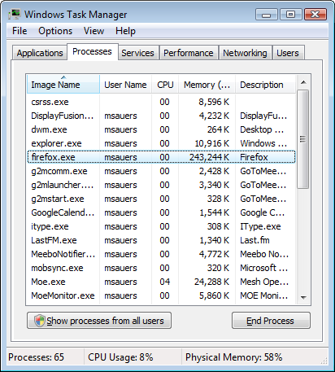335x372 pixels.
Task: Select the dwm.exe process
Action: pos(161,129)
